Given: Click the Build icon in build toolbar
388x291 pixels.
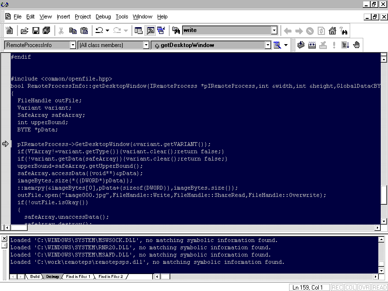Looking at the screenshot, I should point(312,45).
